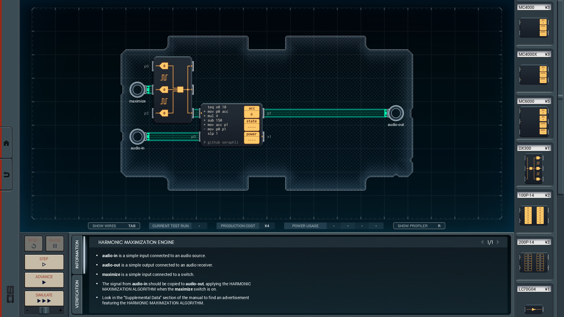
Task: Toggle the Show Profiler option
Action: coord(419,226)
